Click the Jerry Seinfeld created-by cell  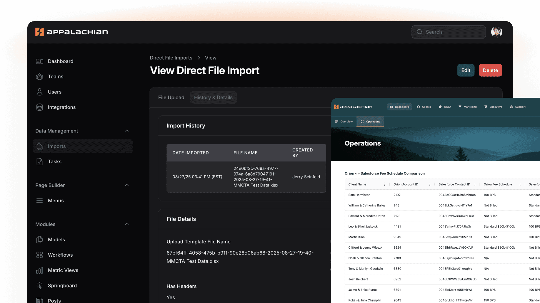[x=306, y=177]
